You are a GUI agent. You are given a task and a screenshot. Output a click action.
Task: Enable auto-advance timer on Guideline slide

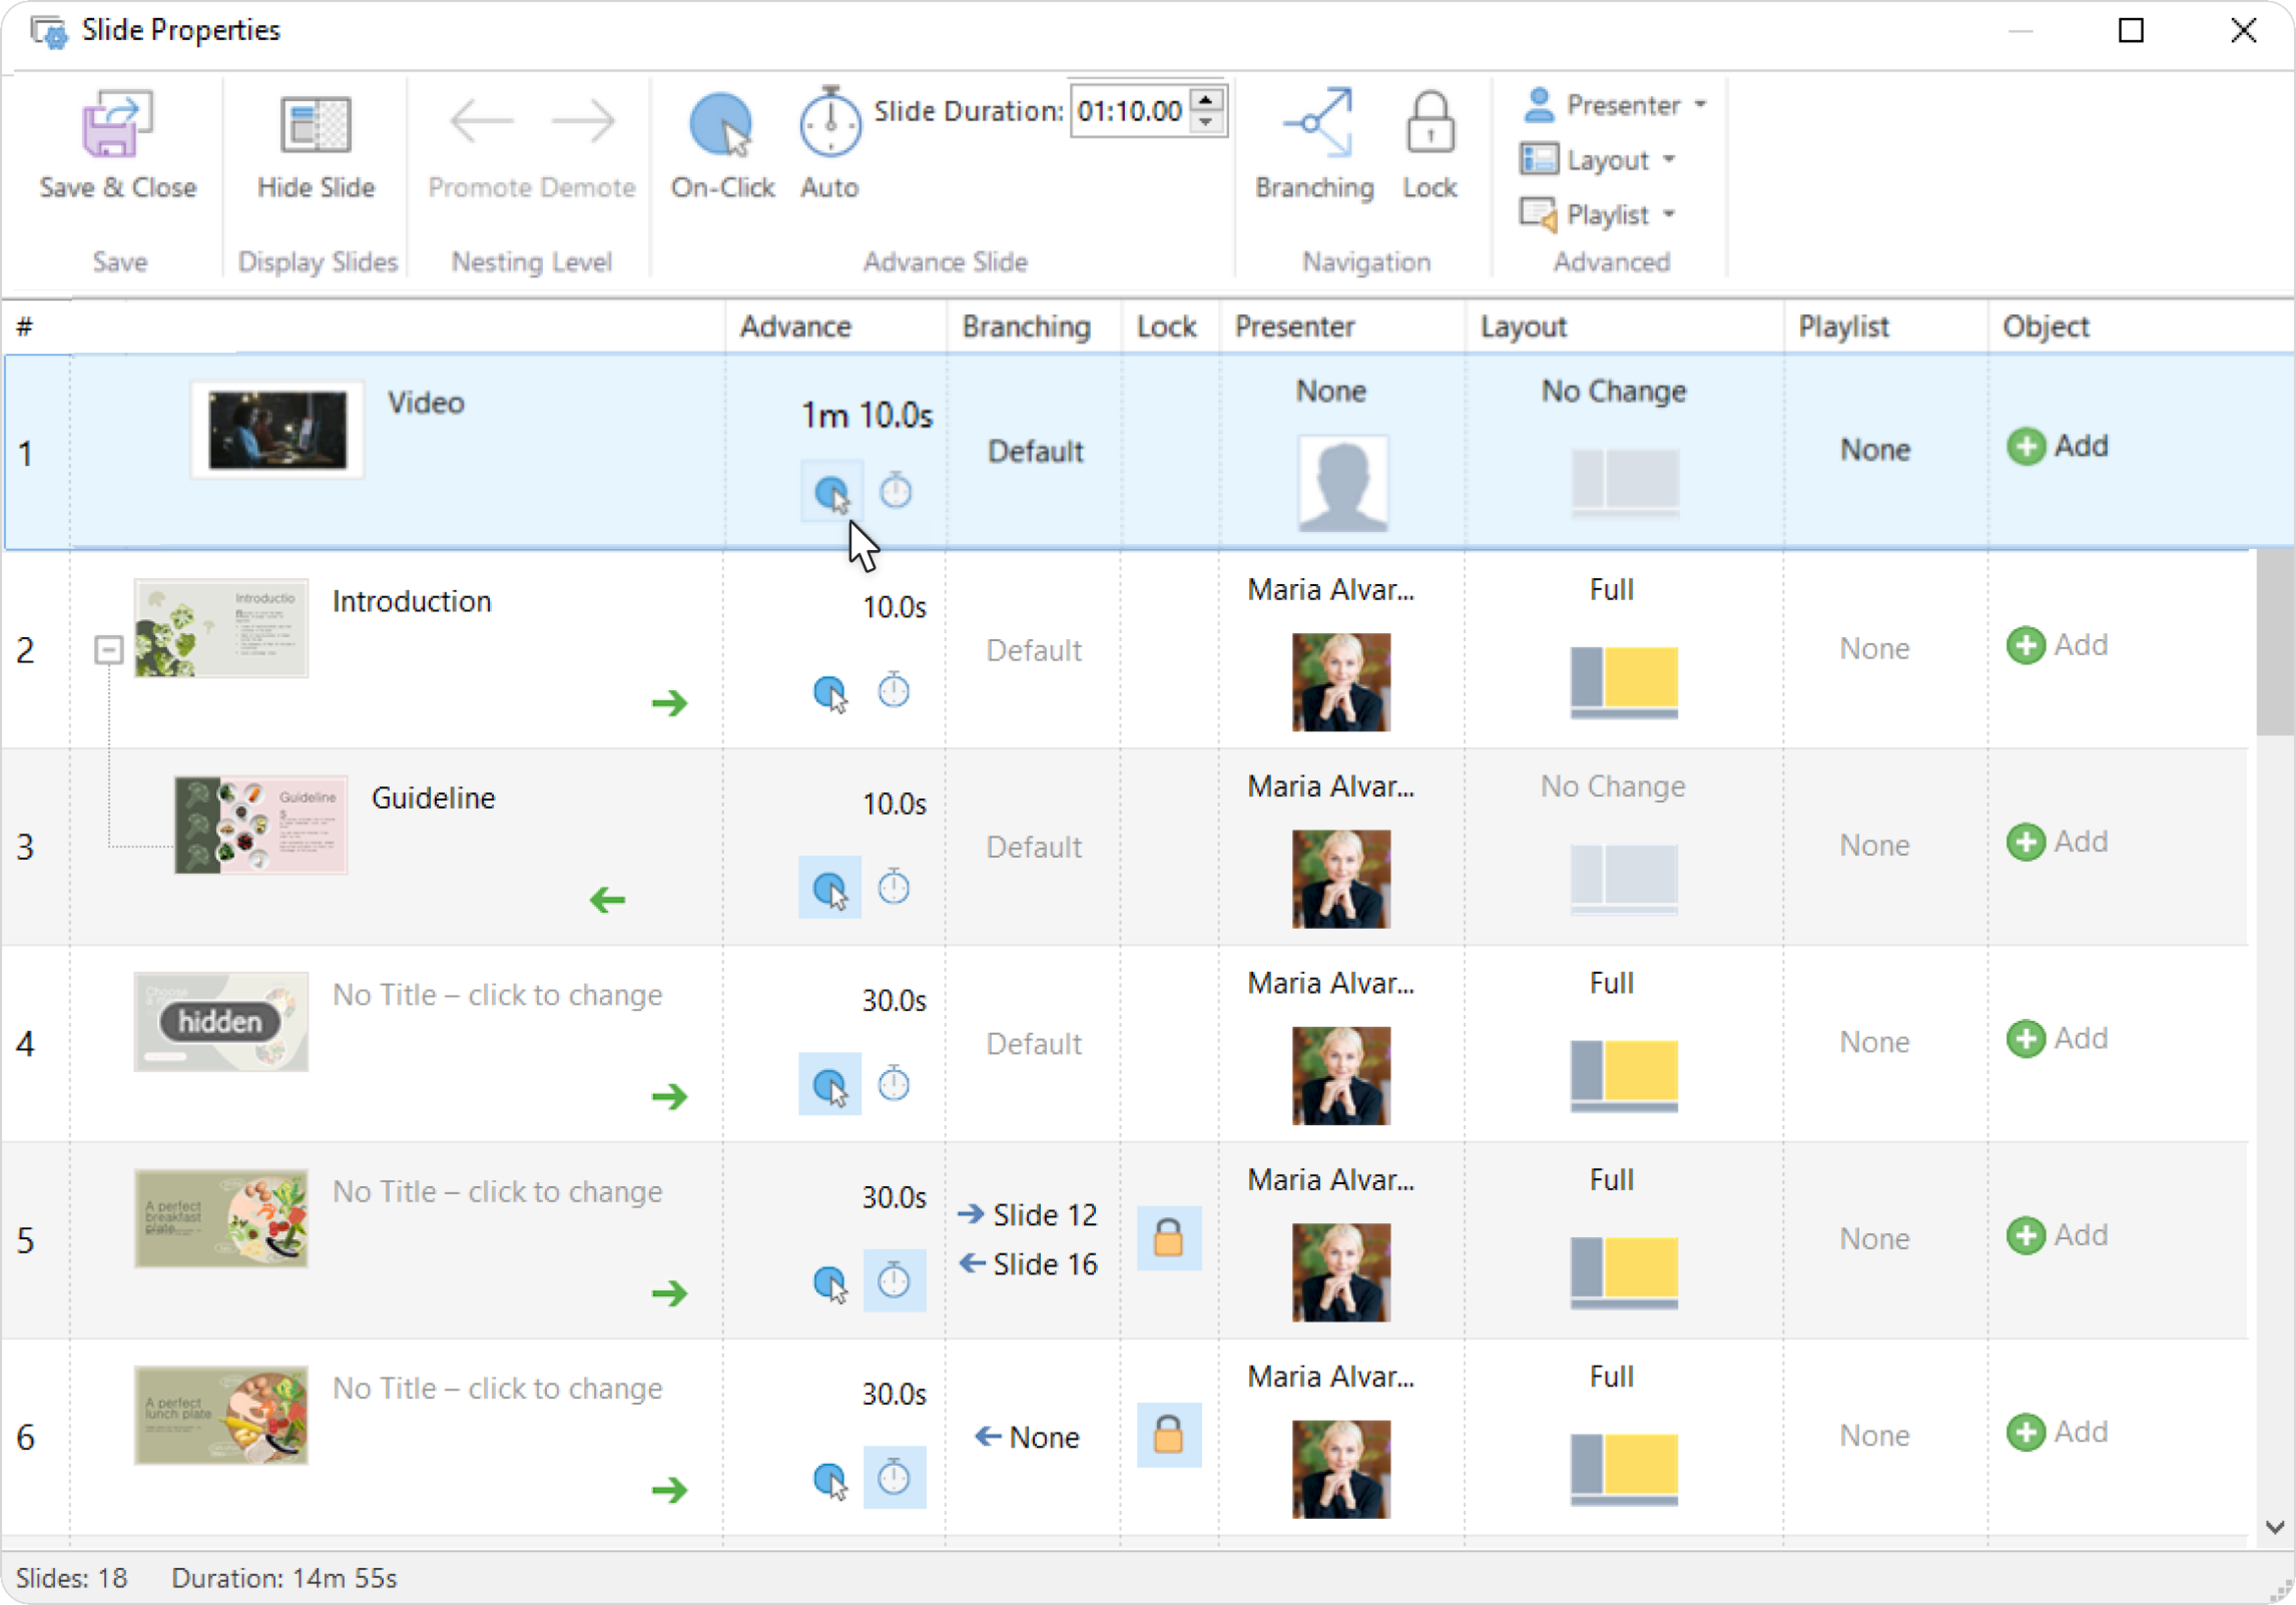(893, 888)
